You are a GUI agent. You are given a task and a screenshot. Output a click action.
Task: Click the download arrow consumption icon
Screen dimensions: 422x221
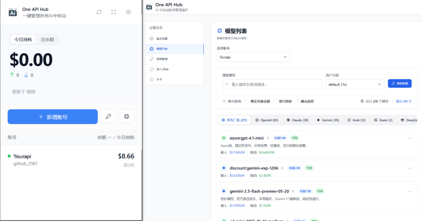(26, 75)
